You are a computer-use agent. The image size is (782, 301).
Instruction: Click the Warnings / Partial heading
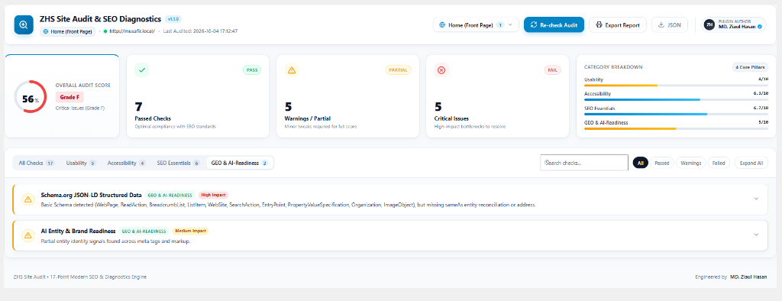pos(308,119)
